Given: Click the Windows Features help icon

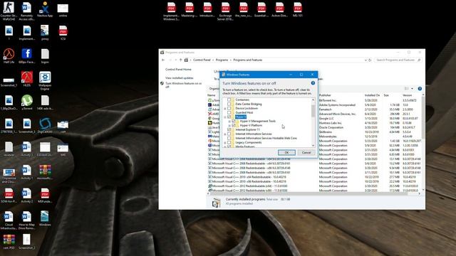Looking at the screenshot, I should (x=313, y=83).
